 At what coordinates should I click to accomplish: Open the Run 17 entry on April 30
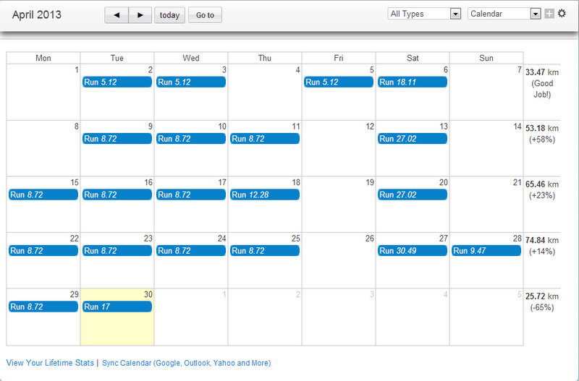[117, 307]
